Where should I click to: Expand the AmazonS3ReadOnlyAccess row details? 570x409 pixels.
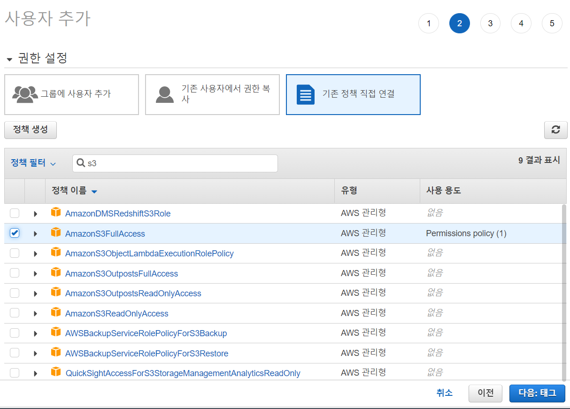(x=35, y=314)
